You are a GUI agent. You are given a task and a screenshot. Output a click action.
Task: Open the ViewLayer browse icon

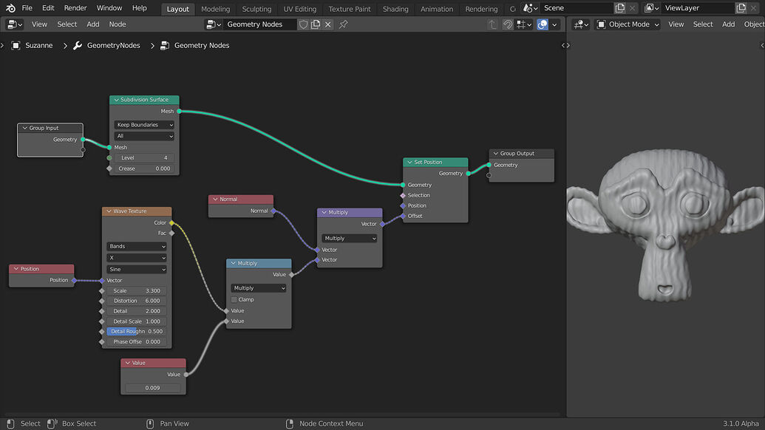[x=651, y=8]
